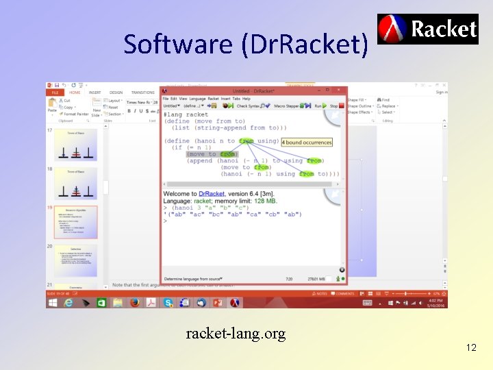Select slide 20 thumbnail in PowerPoint panel
This screenshot has width=493, height=370.
tap(75, 261)
